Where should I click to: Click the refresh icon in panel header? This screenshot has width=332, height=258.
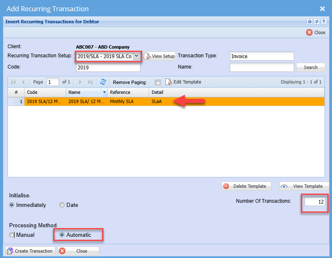[x=317, y=22]
